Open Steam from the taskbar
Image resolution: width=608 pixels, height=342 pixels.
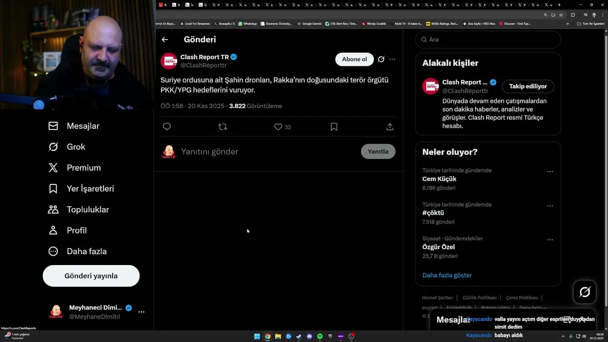click(x=299, y=336)
